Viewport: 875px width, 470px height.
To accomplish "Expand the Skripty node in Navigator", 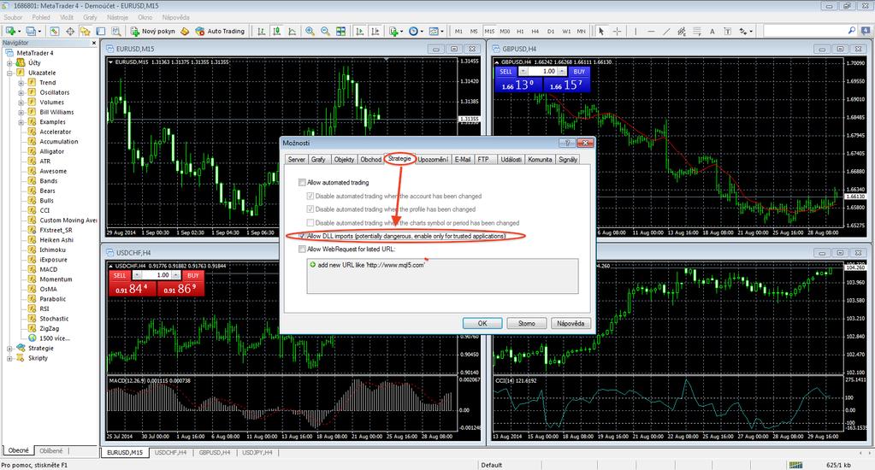I will (9, 359).
